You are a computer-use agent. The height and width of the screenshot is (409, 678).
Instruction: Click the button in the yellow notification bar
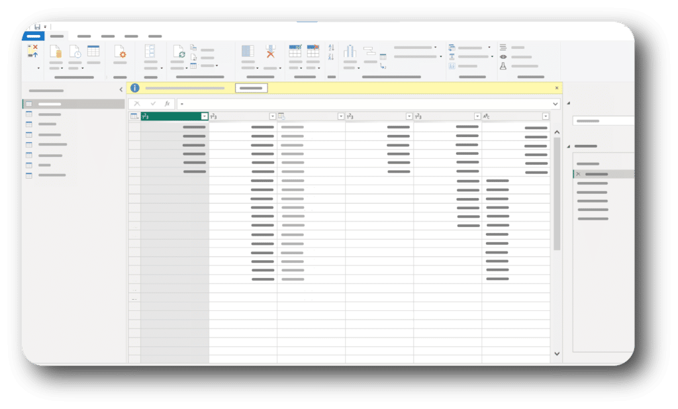pos(251,87)
